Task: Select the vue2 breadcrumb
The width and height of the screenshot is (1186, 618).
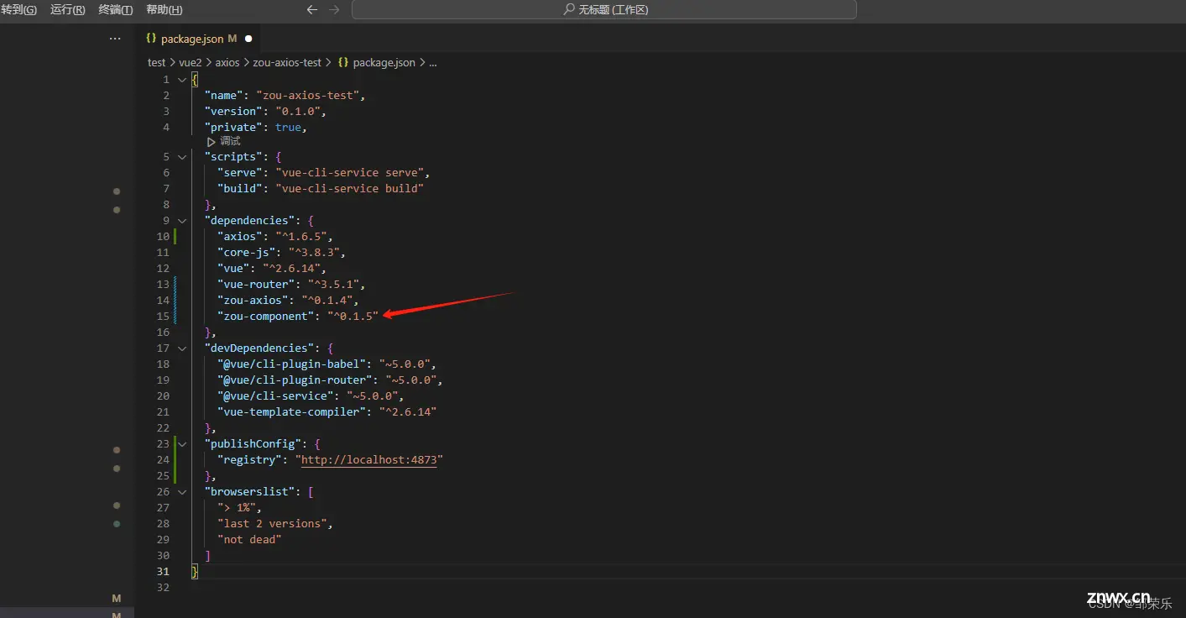Action: pyautogui.click(x=191, y=62)
